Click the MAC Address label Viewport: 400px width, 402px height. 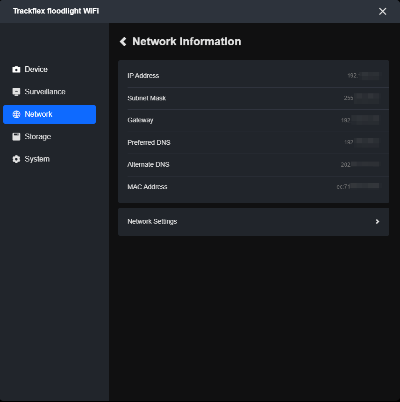147,187
